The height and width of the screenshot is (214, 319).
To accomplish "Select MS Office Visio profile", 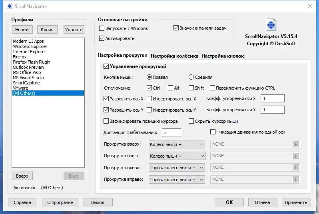I will click(x=48, y=72).
